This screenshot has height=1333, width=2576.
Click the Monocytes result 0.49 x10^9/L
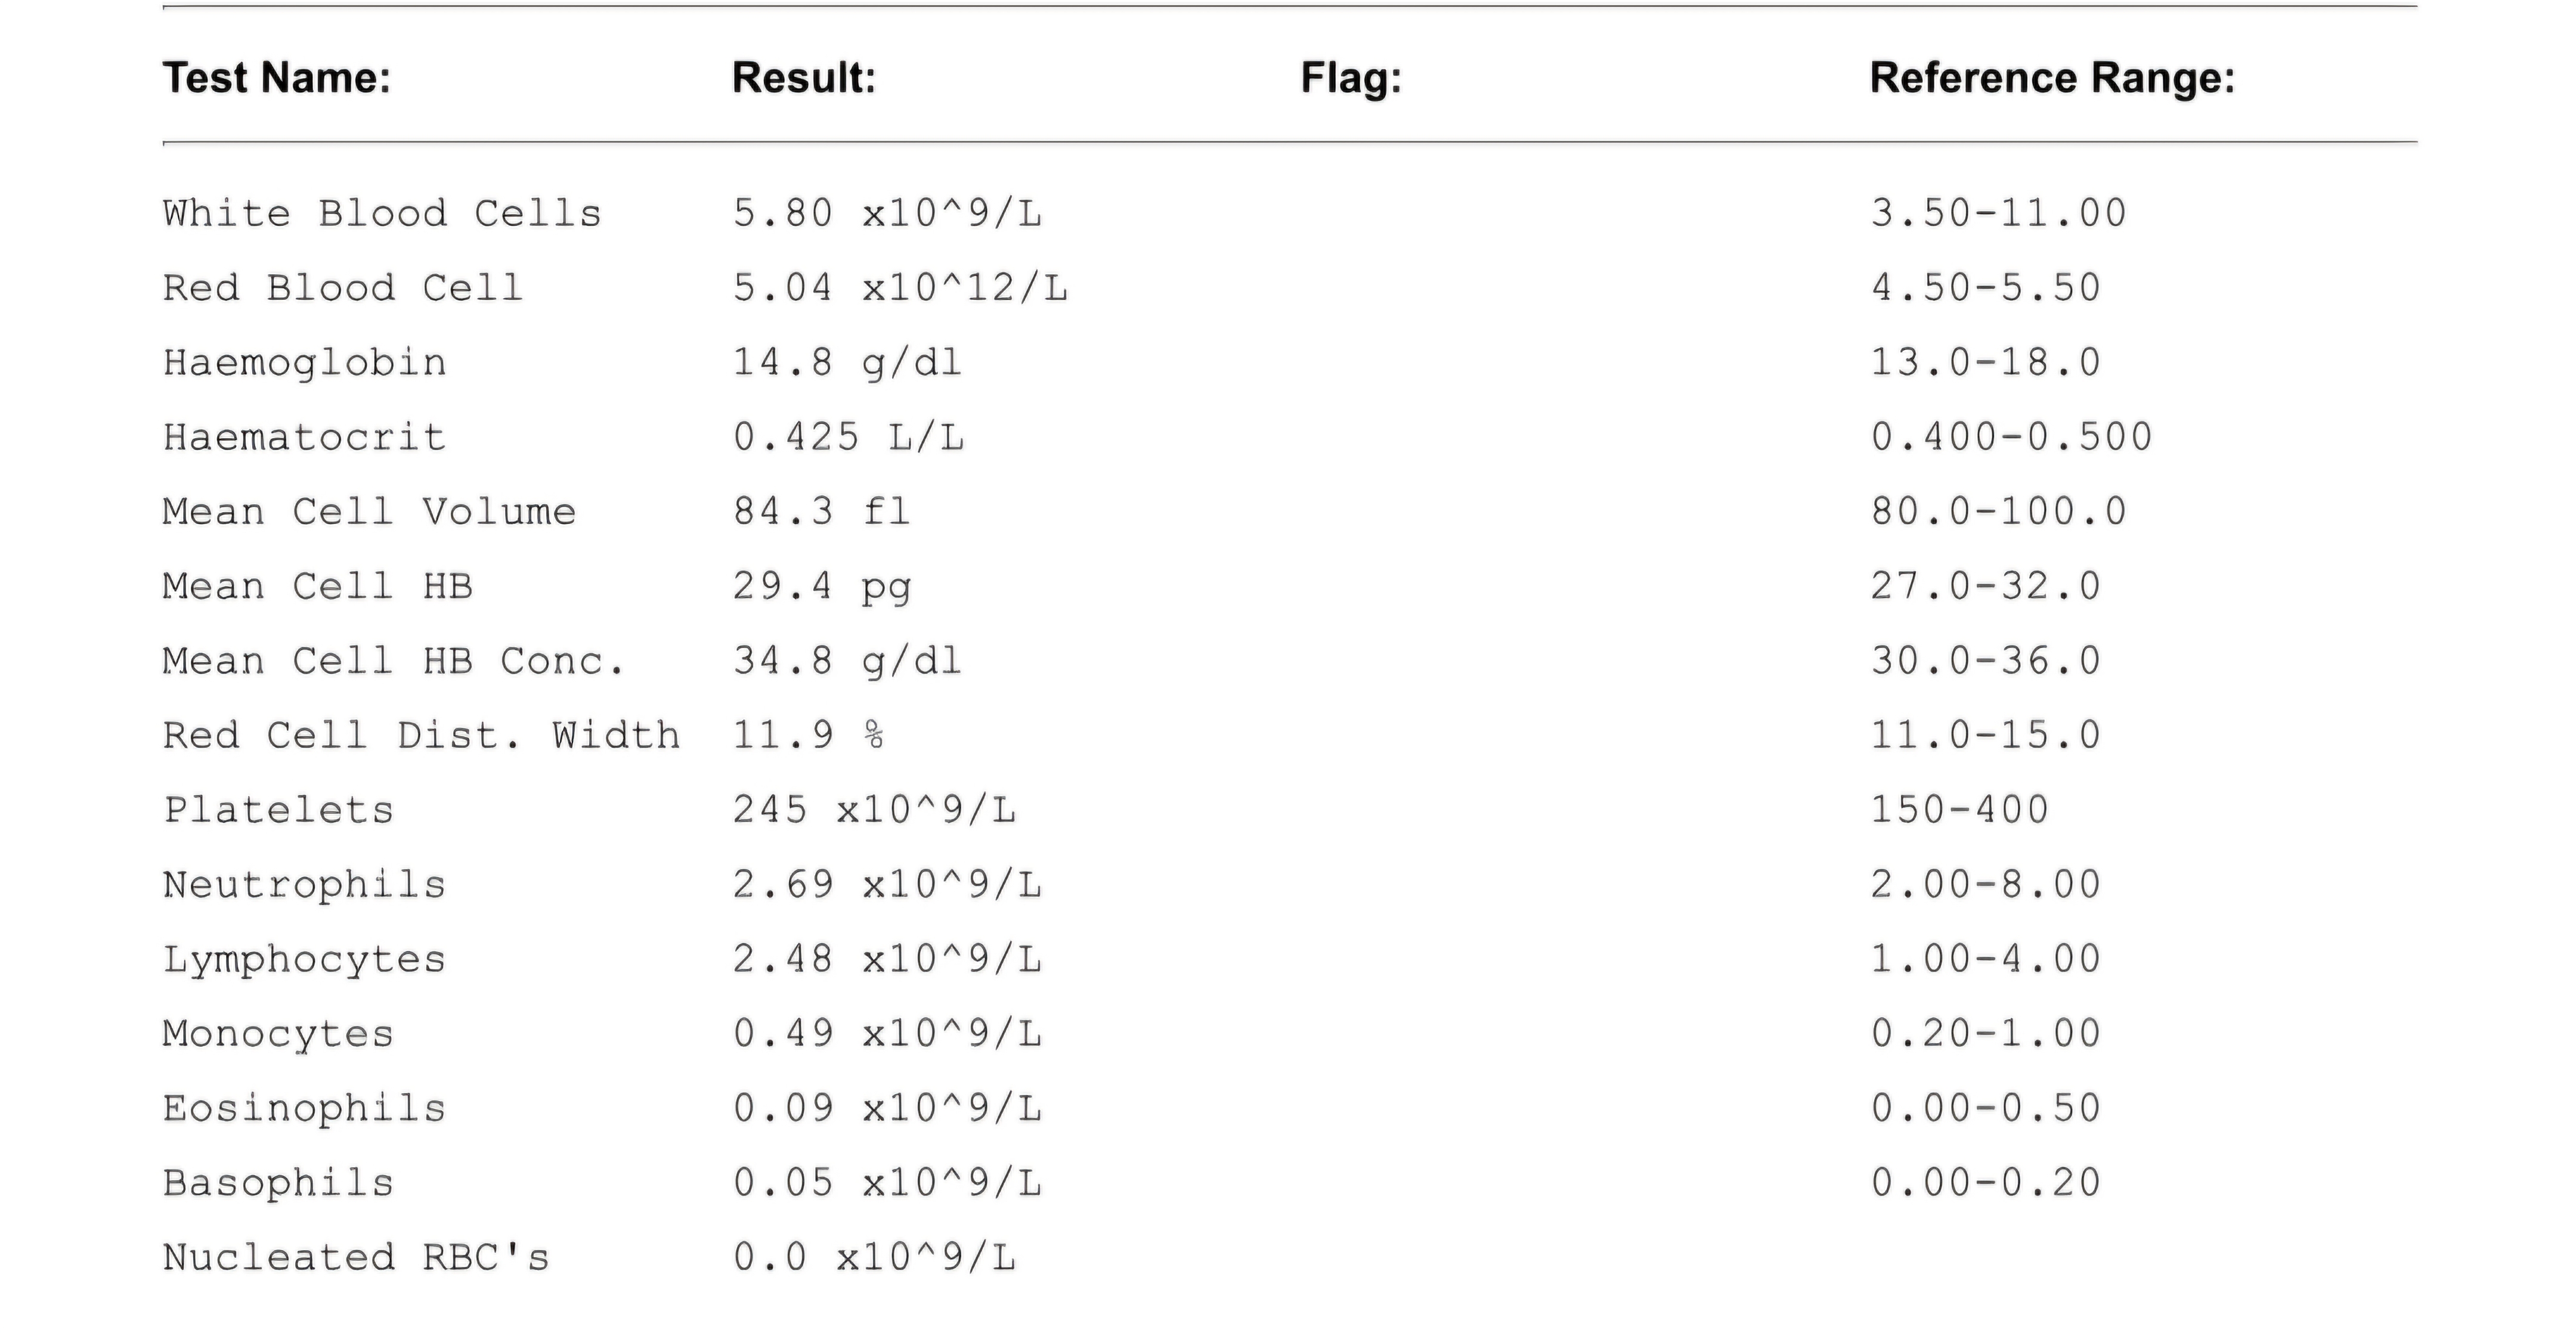(887, 1034)
